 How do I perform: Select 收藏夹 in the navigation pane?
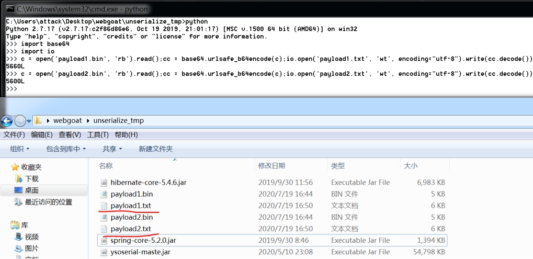coord(31,167)
